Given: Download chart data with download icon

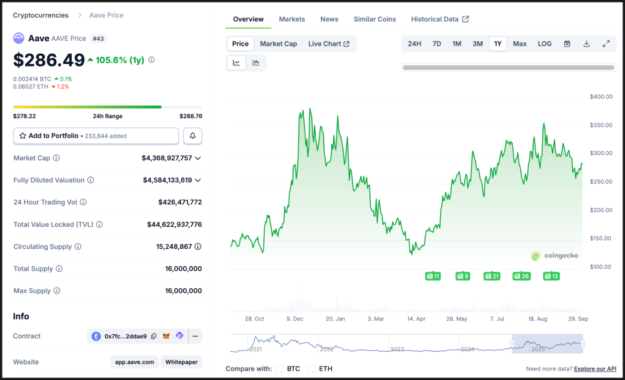Looking at the screenshot, I should click(586, 44).
